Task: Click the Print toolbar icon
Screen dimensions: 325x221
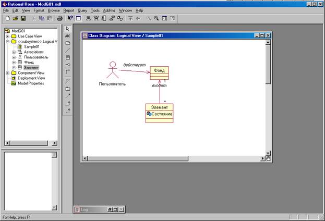Action: pos(59,18)
